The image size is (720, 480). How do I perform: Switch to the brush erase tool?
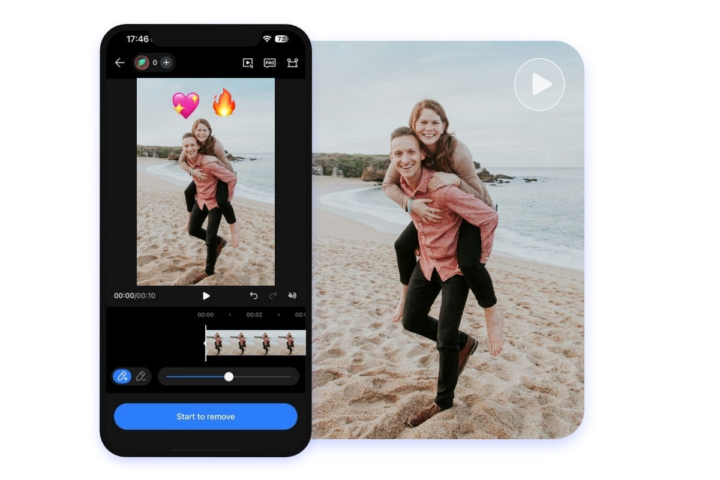tap(142, 376)
